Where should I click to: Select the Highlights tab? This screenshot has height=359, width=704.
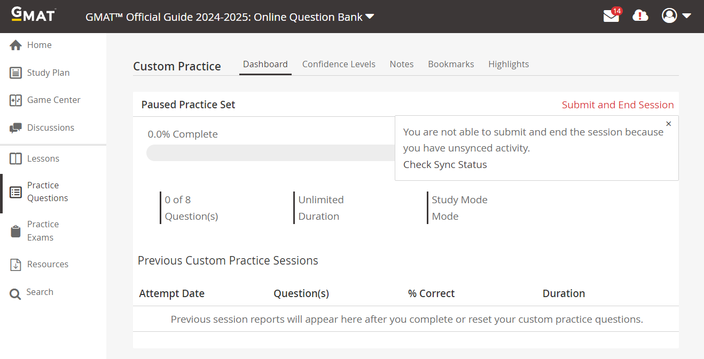(x=509, y=64)
